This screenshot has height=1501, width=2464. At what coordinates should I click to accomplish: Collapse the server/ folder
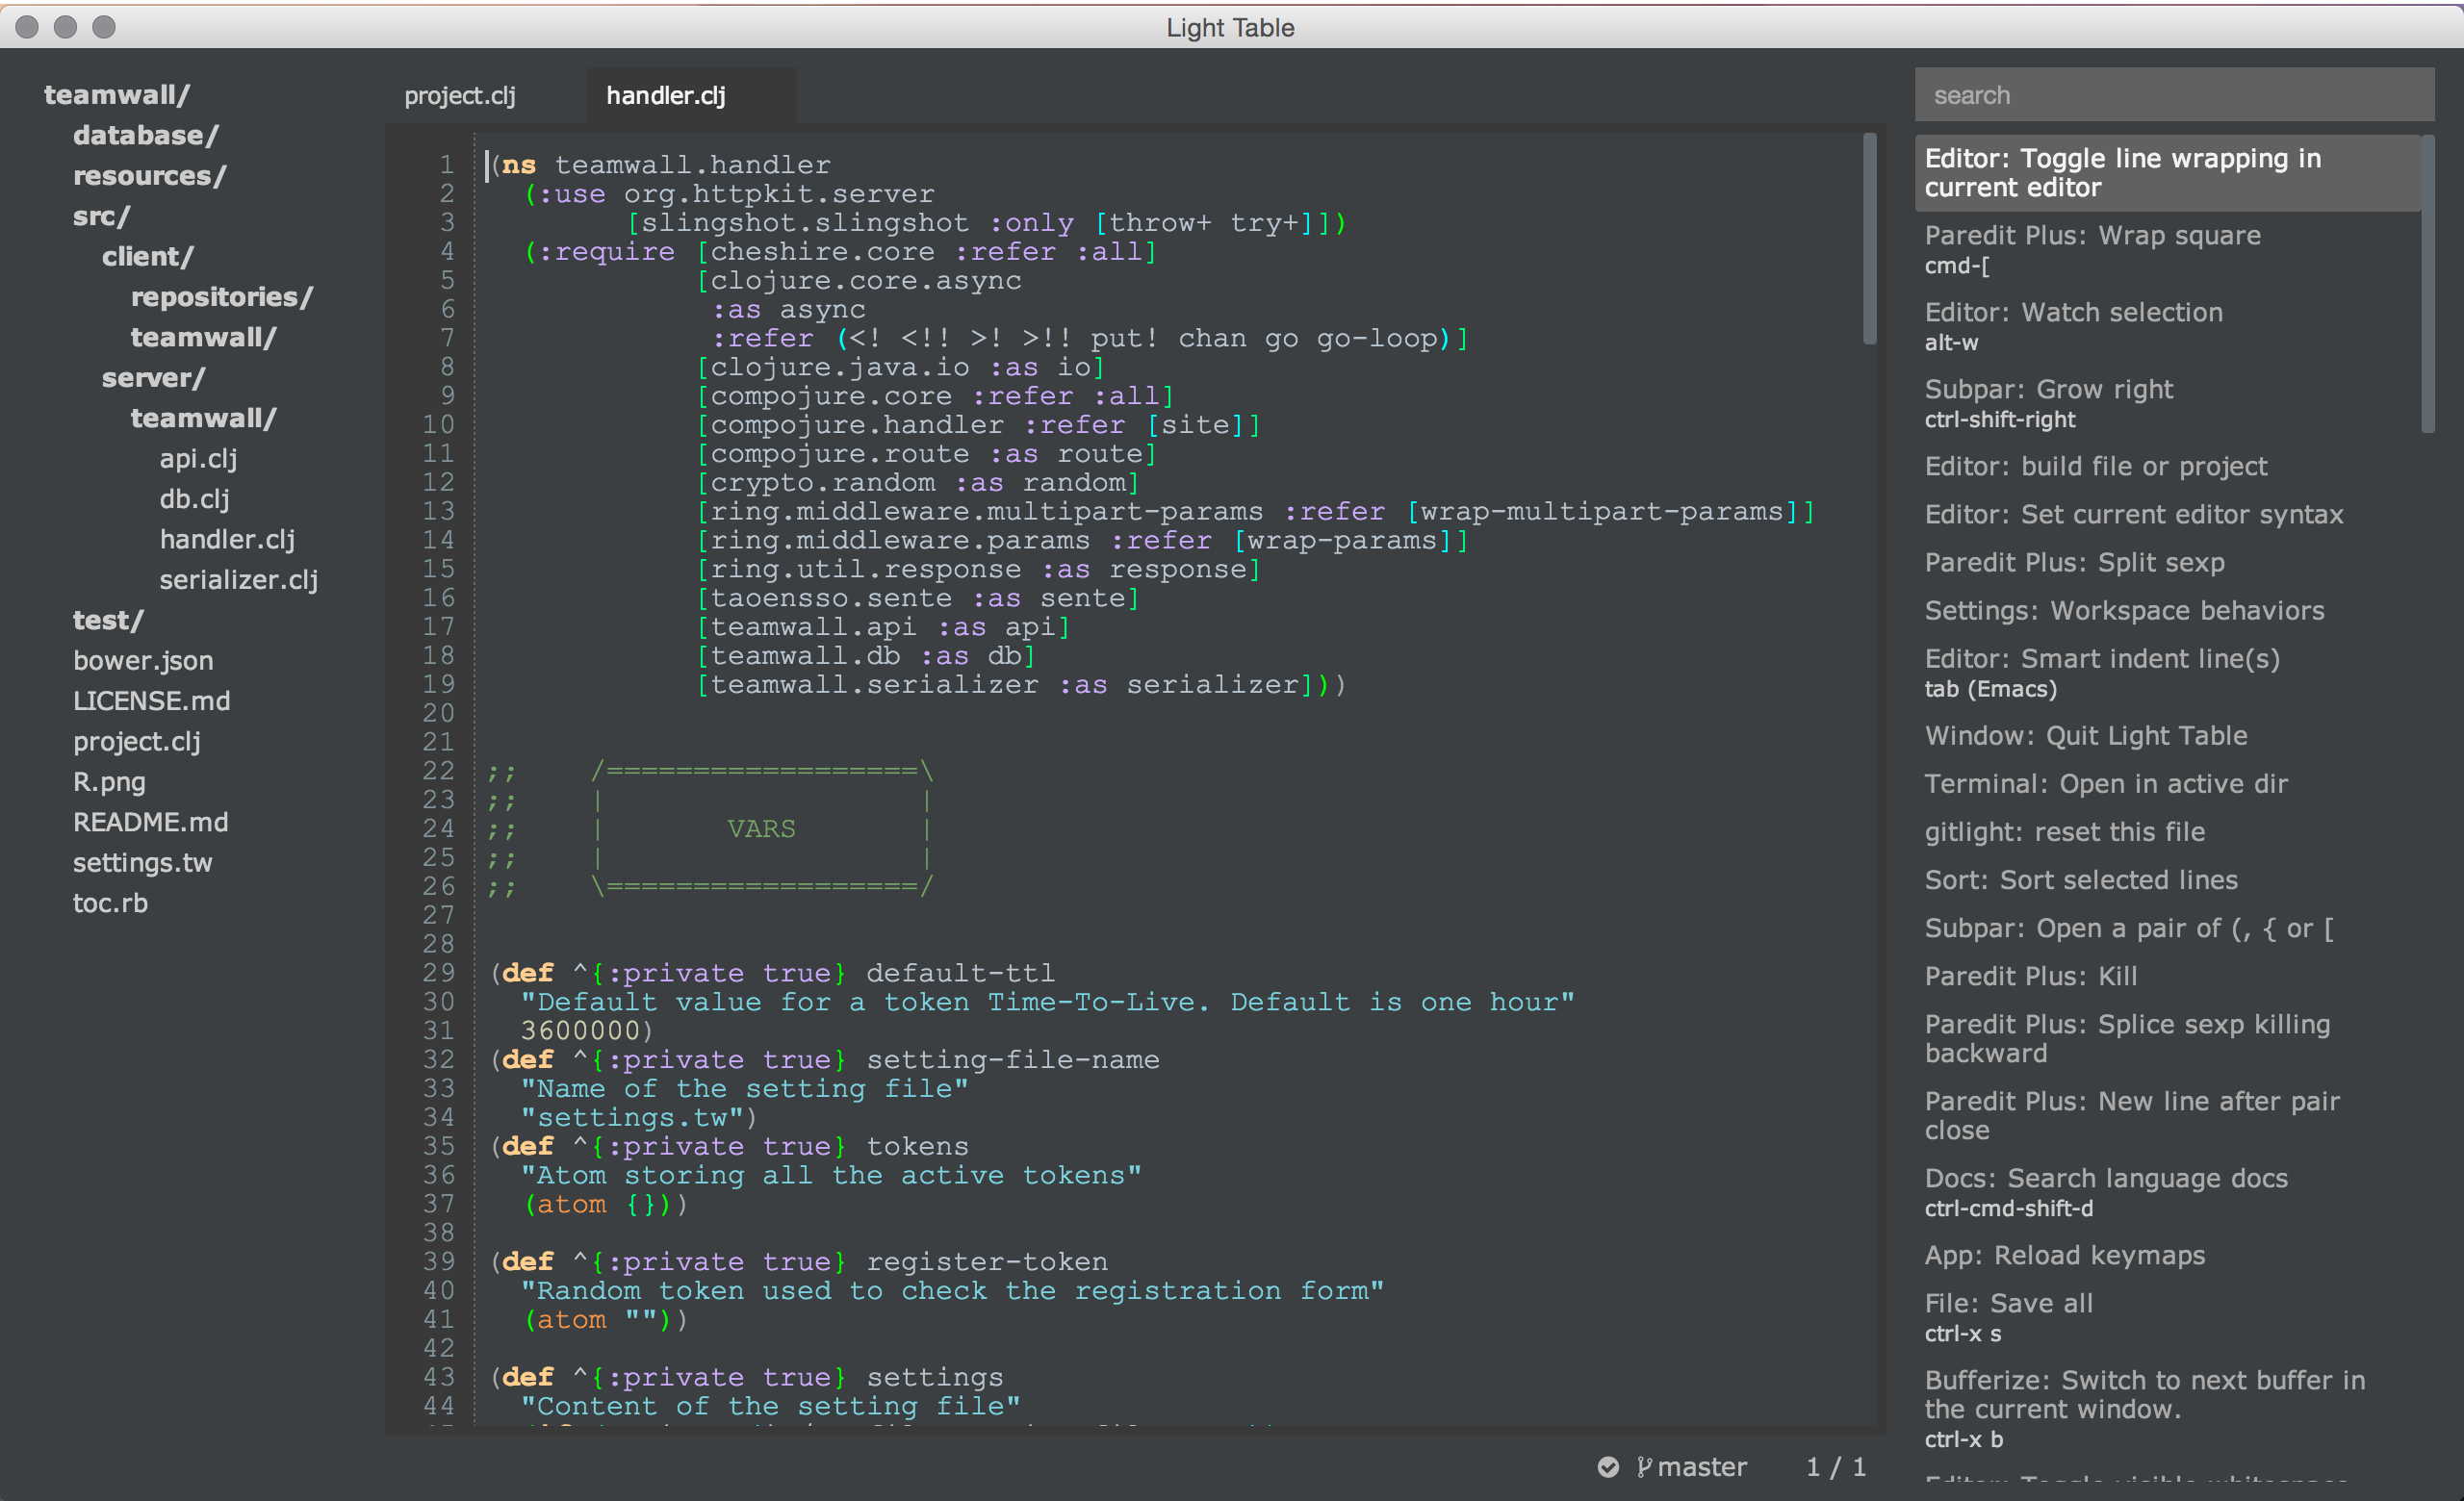pos(153,378)
